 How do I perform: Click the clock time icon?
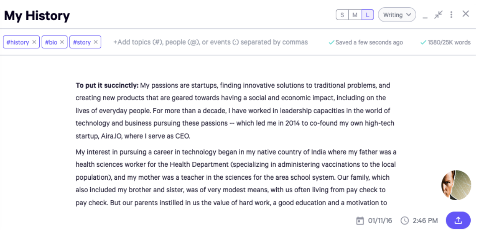click(405, 221)
